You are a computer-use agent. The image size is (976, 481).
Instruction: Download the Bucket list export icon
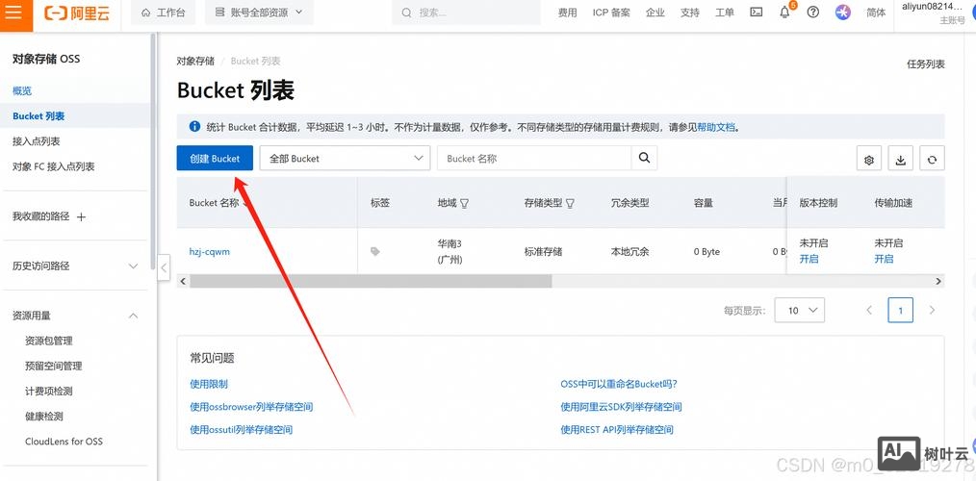click(900, 159)
